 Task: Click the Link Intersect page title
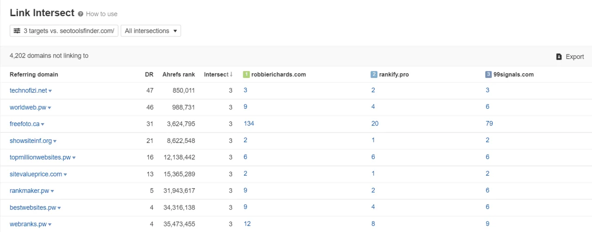coord(42,13)
